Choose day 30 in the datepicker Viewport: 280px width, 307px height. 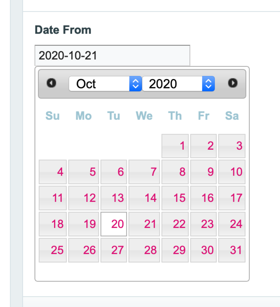(x=203, y=250)
